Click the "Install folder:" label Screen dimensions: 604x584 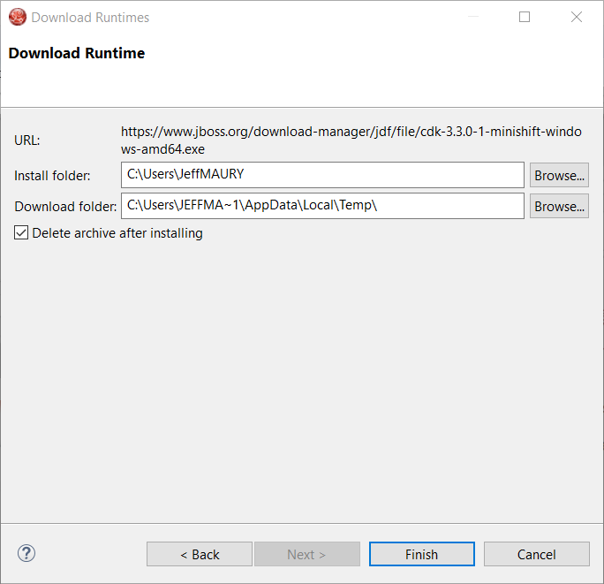pyautogui.click(x=52, y=176)
